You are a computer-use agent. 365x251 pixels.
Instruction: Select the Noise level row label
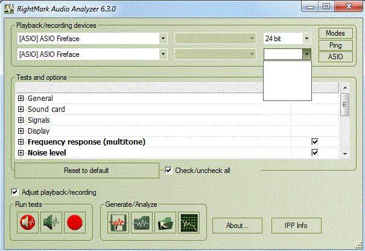click(47, 153)
